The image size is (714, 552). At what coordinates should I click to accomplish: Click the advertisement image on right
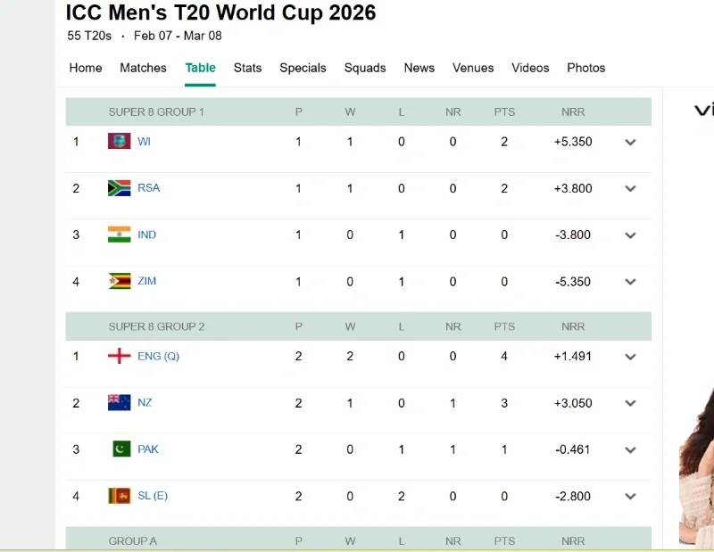[696, 464]
